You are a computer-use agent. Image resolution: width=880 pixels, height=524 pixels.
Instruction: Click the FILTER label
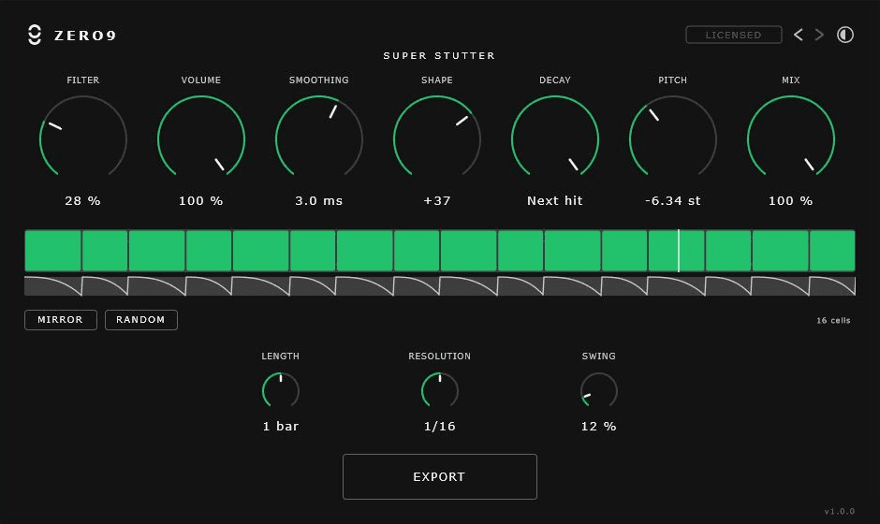[83, 80]
